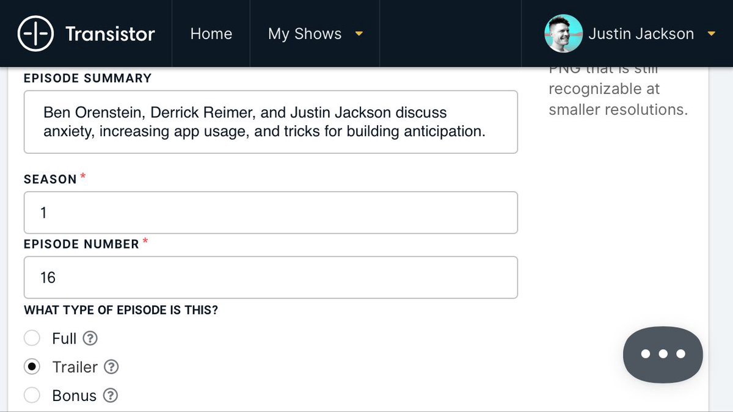Focus the Episode Summary text box
This screenshot has height=412, width=733.
pos(271,122)
